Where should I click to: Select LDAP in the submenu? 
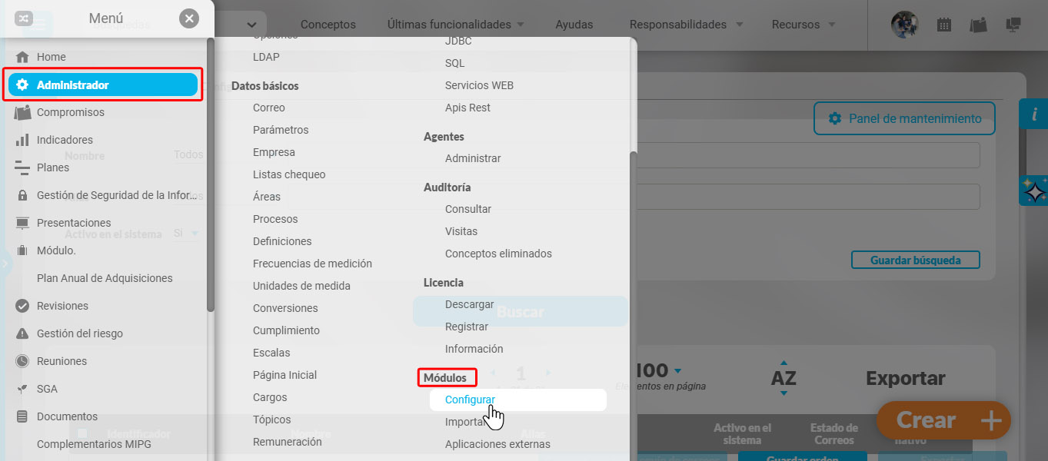coord(266,57)
